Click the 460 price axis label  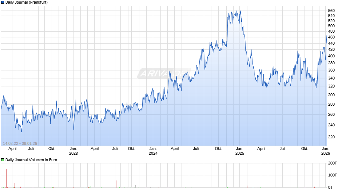point(331,37)
